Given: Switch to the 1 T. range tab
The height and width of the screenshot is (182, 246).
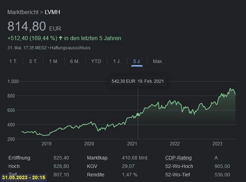Looking at the screenshot, I should [x=13, y=61].
